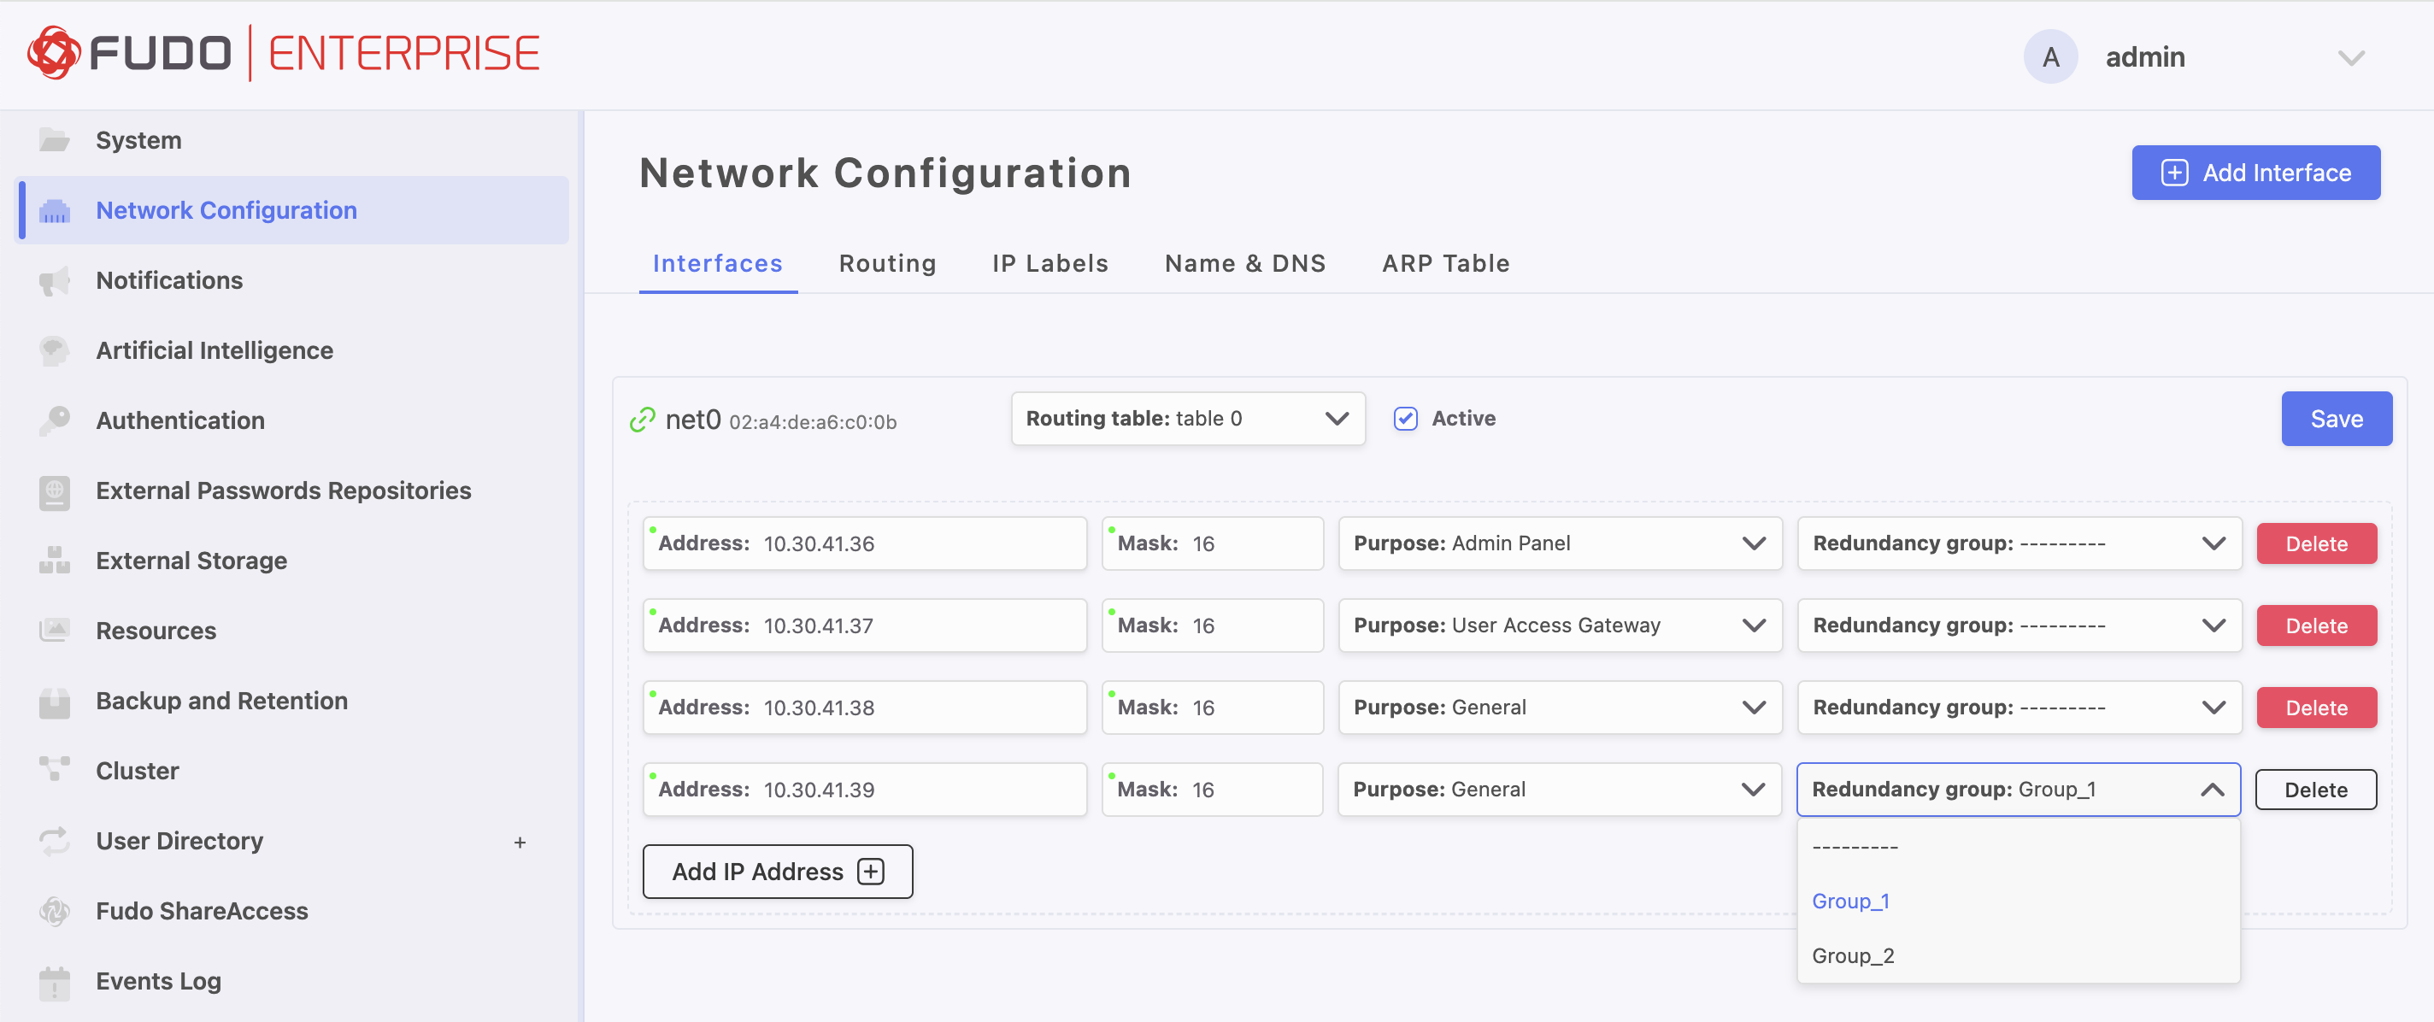Open Notifications in the sidebar
2434x1022 pixels.
[293, 280]
